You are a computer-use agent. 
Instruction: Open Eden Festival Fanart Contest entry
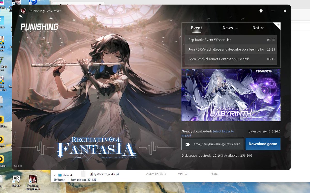pyautogui.click(x=231, y=59)
